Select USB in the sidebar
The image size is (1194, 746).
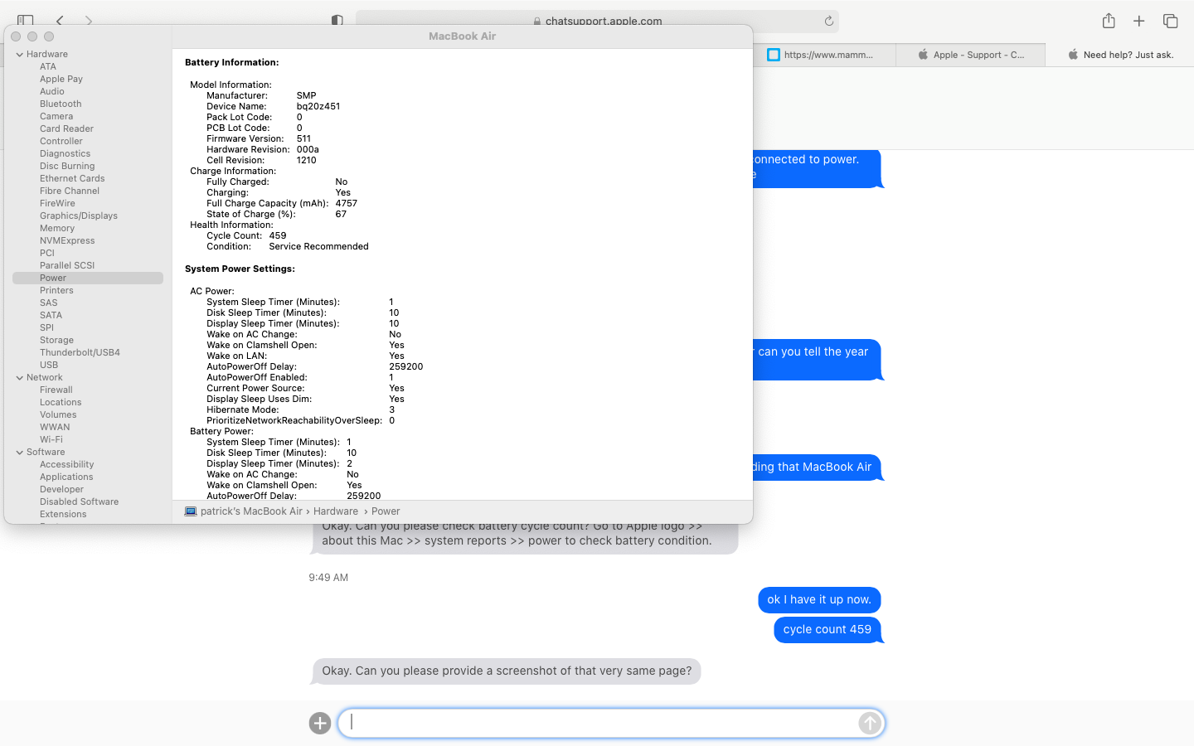coord(49,366)
